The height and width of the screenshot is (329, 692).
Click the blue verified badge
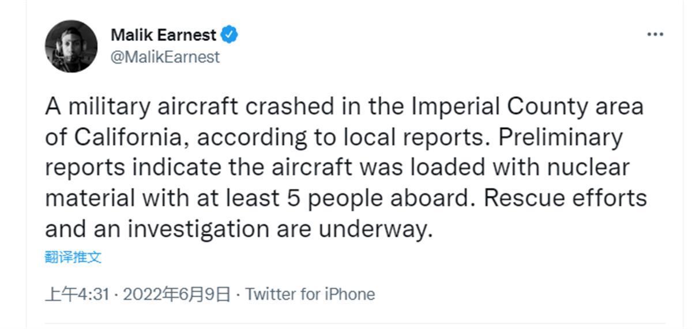(230, 35)
